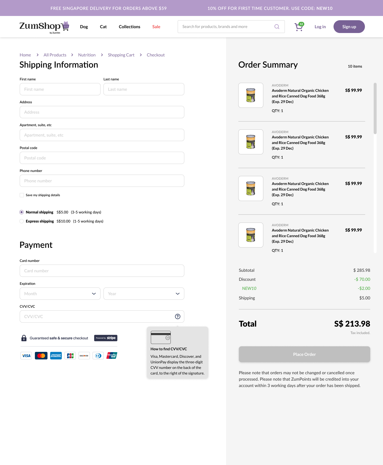383x465 pixels.
Task: Check Save my shipping details
Action: (22, 195)
